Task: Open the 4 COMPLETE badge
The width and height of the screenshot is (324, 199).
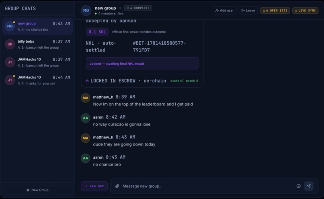Action: point(138,8)
